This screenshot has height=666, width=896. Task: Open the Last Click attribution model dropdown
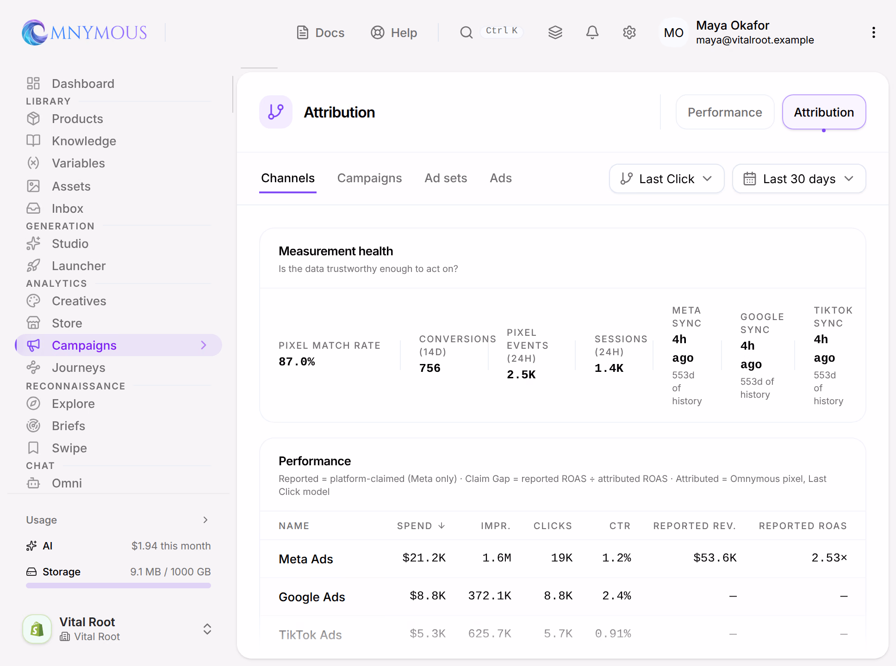click(666, 179)
